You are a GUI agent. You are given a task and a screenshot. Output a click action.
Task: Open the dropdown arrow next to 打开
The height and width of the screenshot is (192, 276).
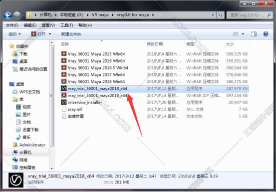tap(49, 34)
